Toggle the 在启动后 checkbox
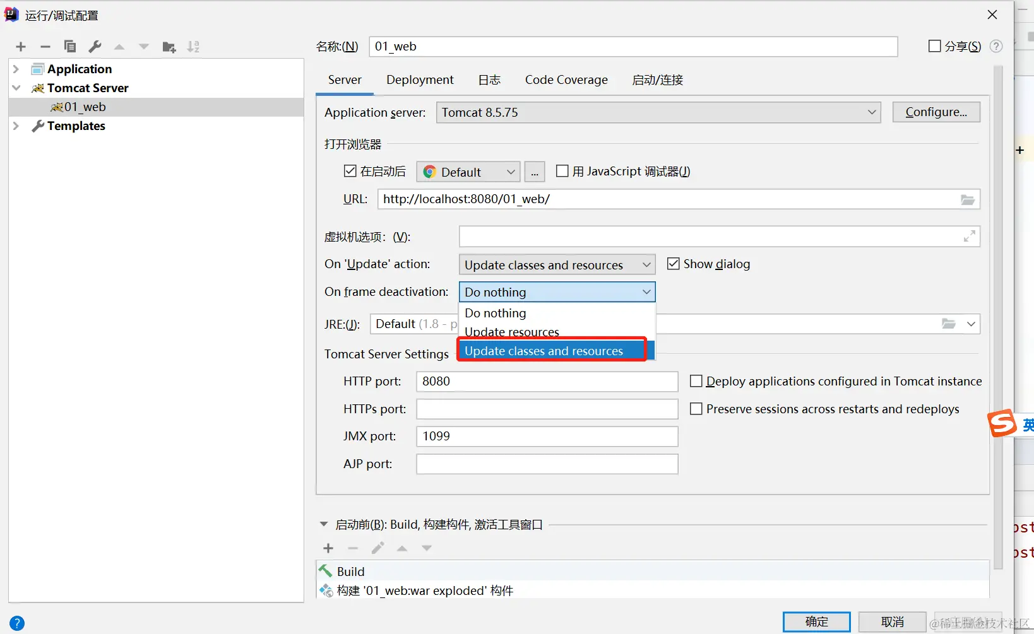Screen dimensions: 1034x634 350,171
